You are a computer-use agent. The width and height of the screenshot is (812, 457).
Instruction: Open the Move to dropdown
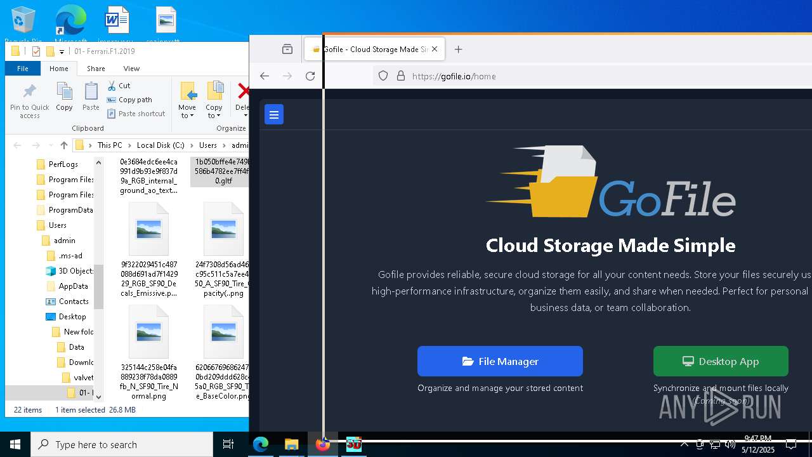pos(187,100)
